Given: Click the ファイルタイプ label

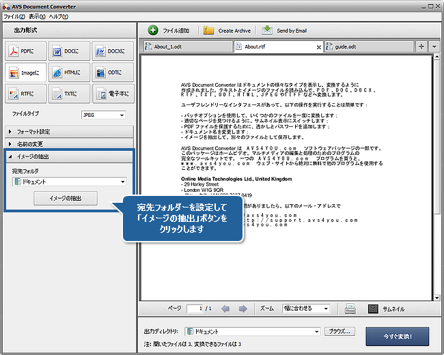Looking at the screenshot, I should click(25, 113).
